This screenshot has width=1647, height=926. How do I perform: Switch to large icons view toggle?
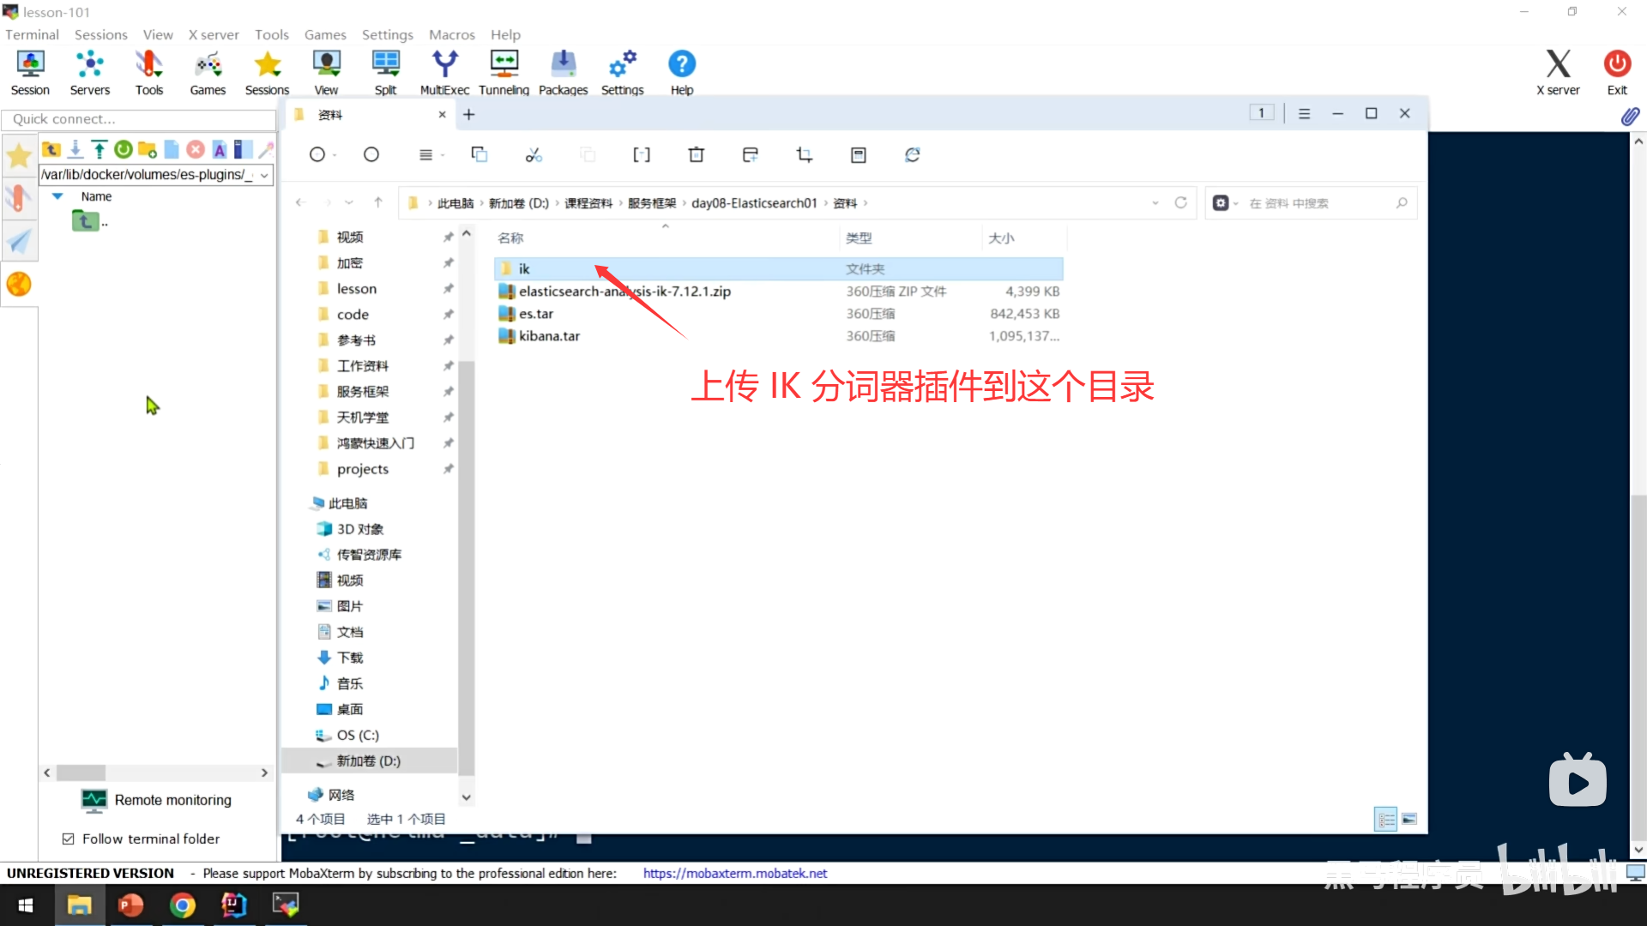pos(1409,819)
